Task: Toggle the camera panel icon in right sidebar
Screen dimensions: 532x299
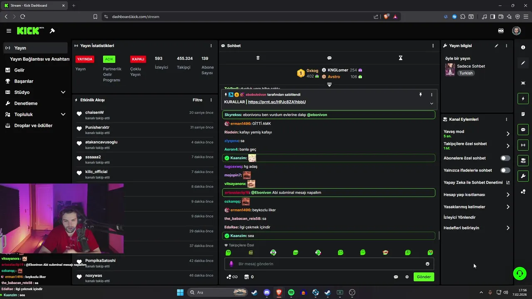Action: [x=523, y=160]
